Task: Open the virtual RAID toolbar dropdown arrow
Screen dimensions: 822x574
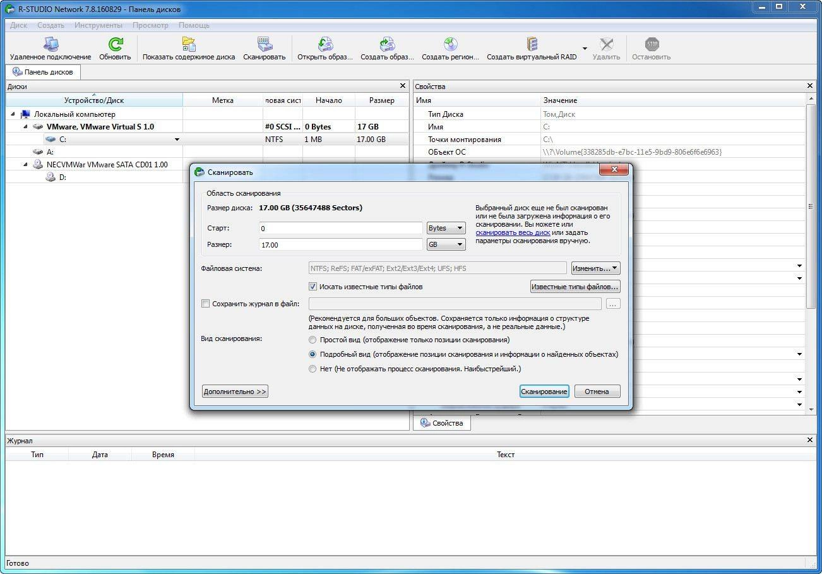Action: click(585, 49)
